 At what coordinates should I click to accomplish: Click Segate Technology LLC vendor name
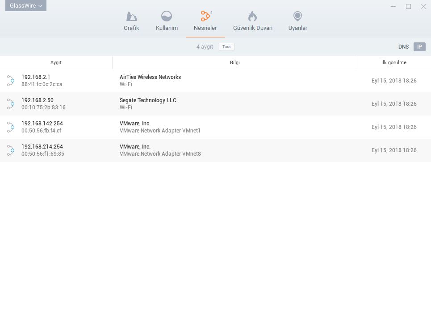click(x=148, y=100)
